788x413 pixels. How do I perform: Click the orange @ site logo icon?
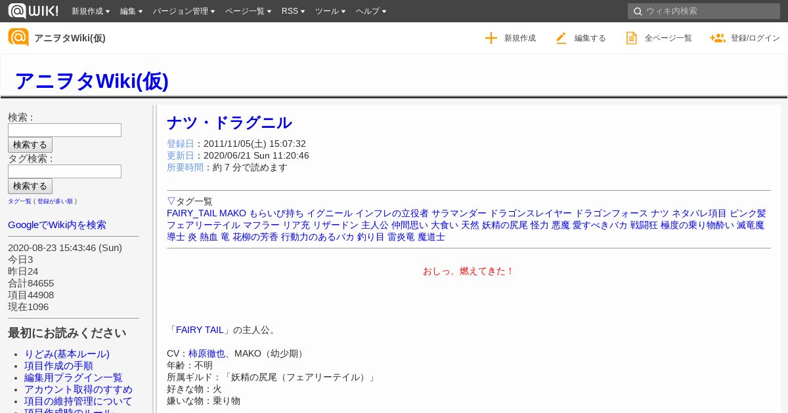coord(18,37)
